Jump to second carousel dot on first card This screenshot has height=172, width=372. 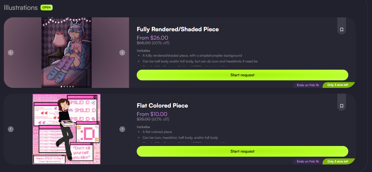tap(64, 86)
